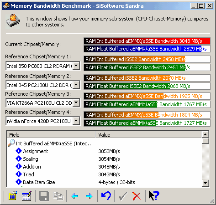Click the Field column header

click(51, 135)
